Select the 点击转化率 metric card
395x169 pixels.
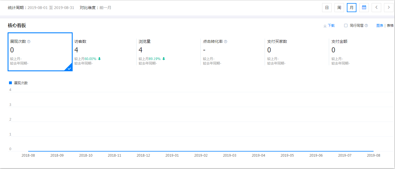233,52
